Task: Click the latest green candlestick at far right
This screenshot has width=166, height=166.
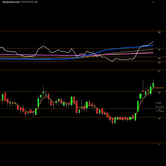Action: tap(153, 85)
